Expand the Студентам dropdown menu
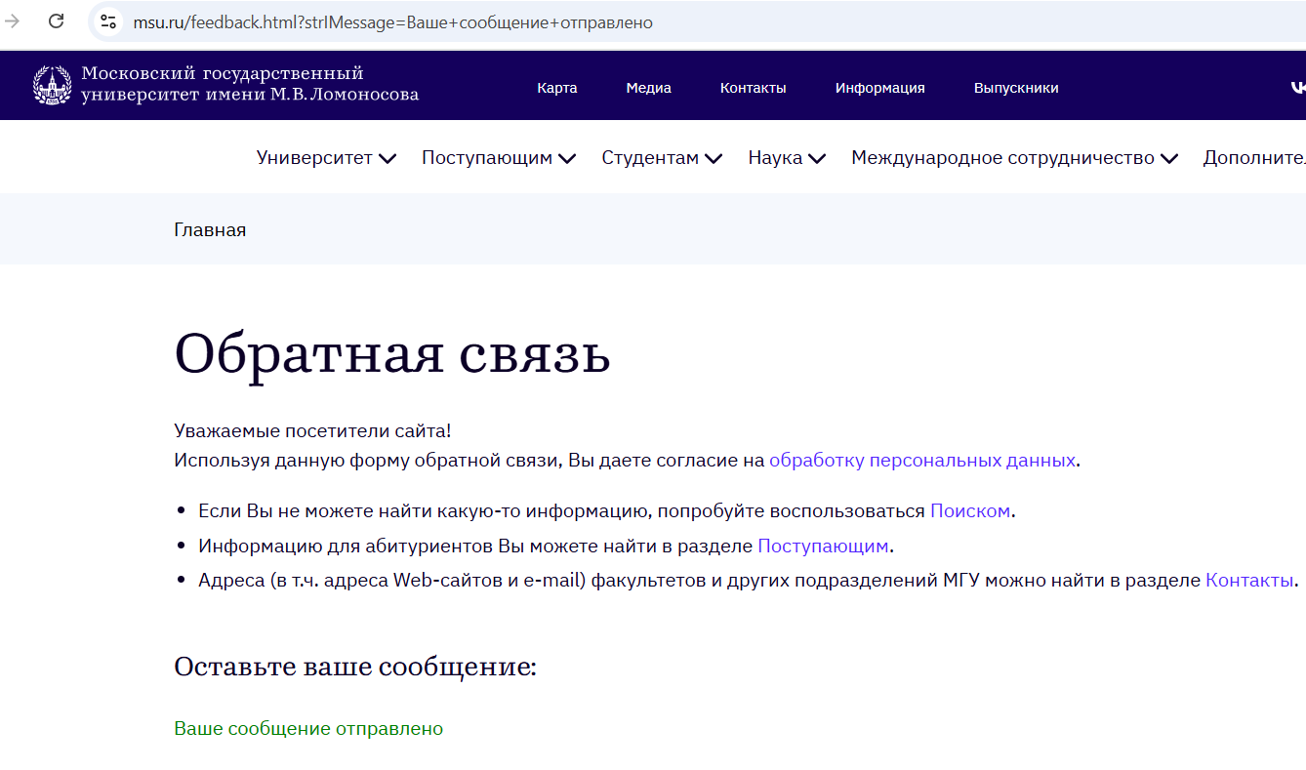 [662, 158]
